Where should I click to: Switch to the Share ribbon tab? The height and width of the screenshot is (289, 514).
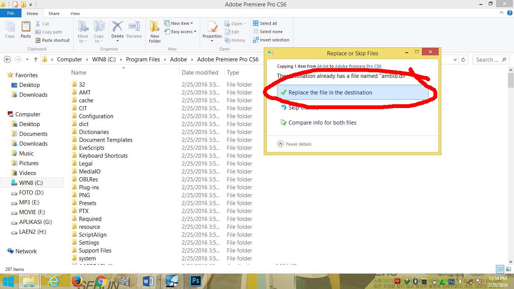pyautogui.click(x=54, y=14)
